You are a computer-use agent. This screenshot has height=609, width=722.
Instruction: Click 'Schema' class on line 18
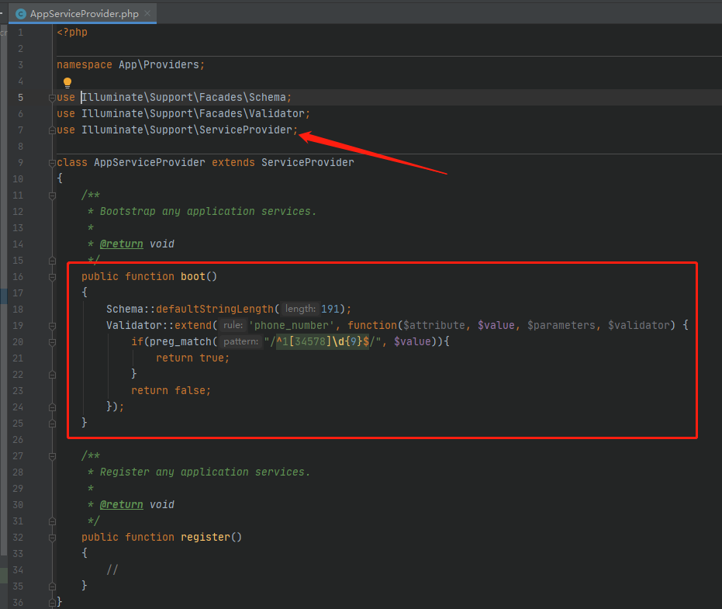click(x=125, y=309)
